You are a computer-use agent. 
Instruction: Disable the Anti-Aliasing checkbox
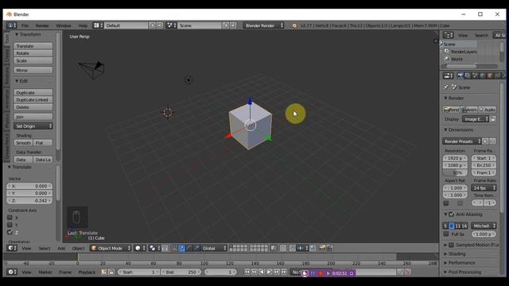click(x=451, y=214)
